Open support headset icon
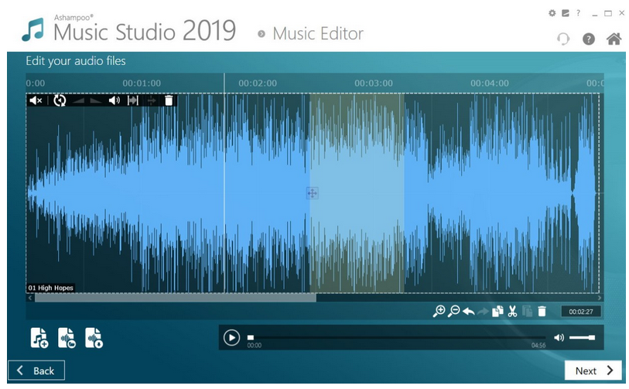 point(563,39)
